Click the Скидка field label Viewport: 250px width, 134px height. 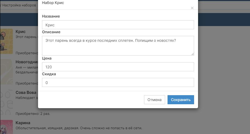tap(49, 74)
